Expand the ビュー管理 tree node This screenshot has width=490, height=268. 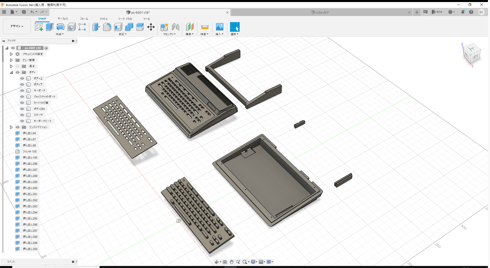tap(11, 60)
